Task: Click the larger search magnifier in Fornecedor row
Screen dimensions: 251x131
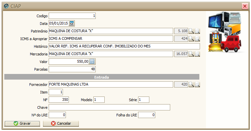Action: [191, 84]
